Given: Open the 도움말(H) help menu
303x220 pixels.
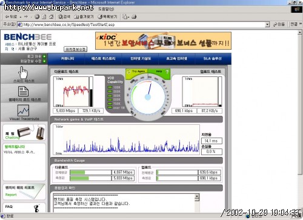Looking at the screenshot, I should [106, 9].
